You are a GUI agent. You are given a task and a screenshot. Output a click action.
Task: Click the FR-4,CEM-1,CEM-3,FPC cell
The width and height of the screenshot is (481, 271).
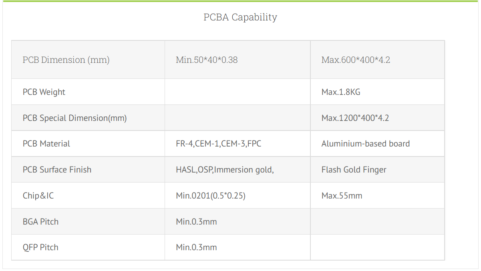tap(218, 144)
